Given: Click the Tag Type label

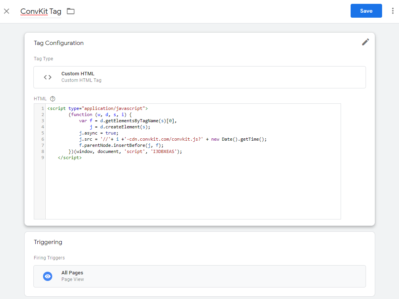Looking at the screenshot, I should 43,59.
